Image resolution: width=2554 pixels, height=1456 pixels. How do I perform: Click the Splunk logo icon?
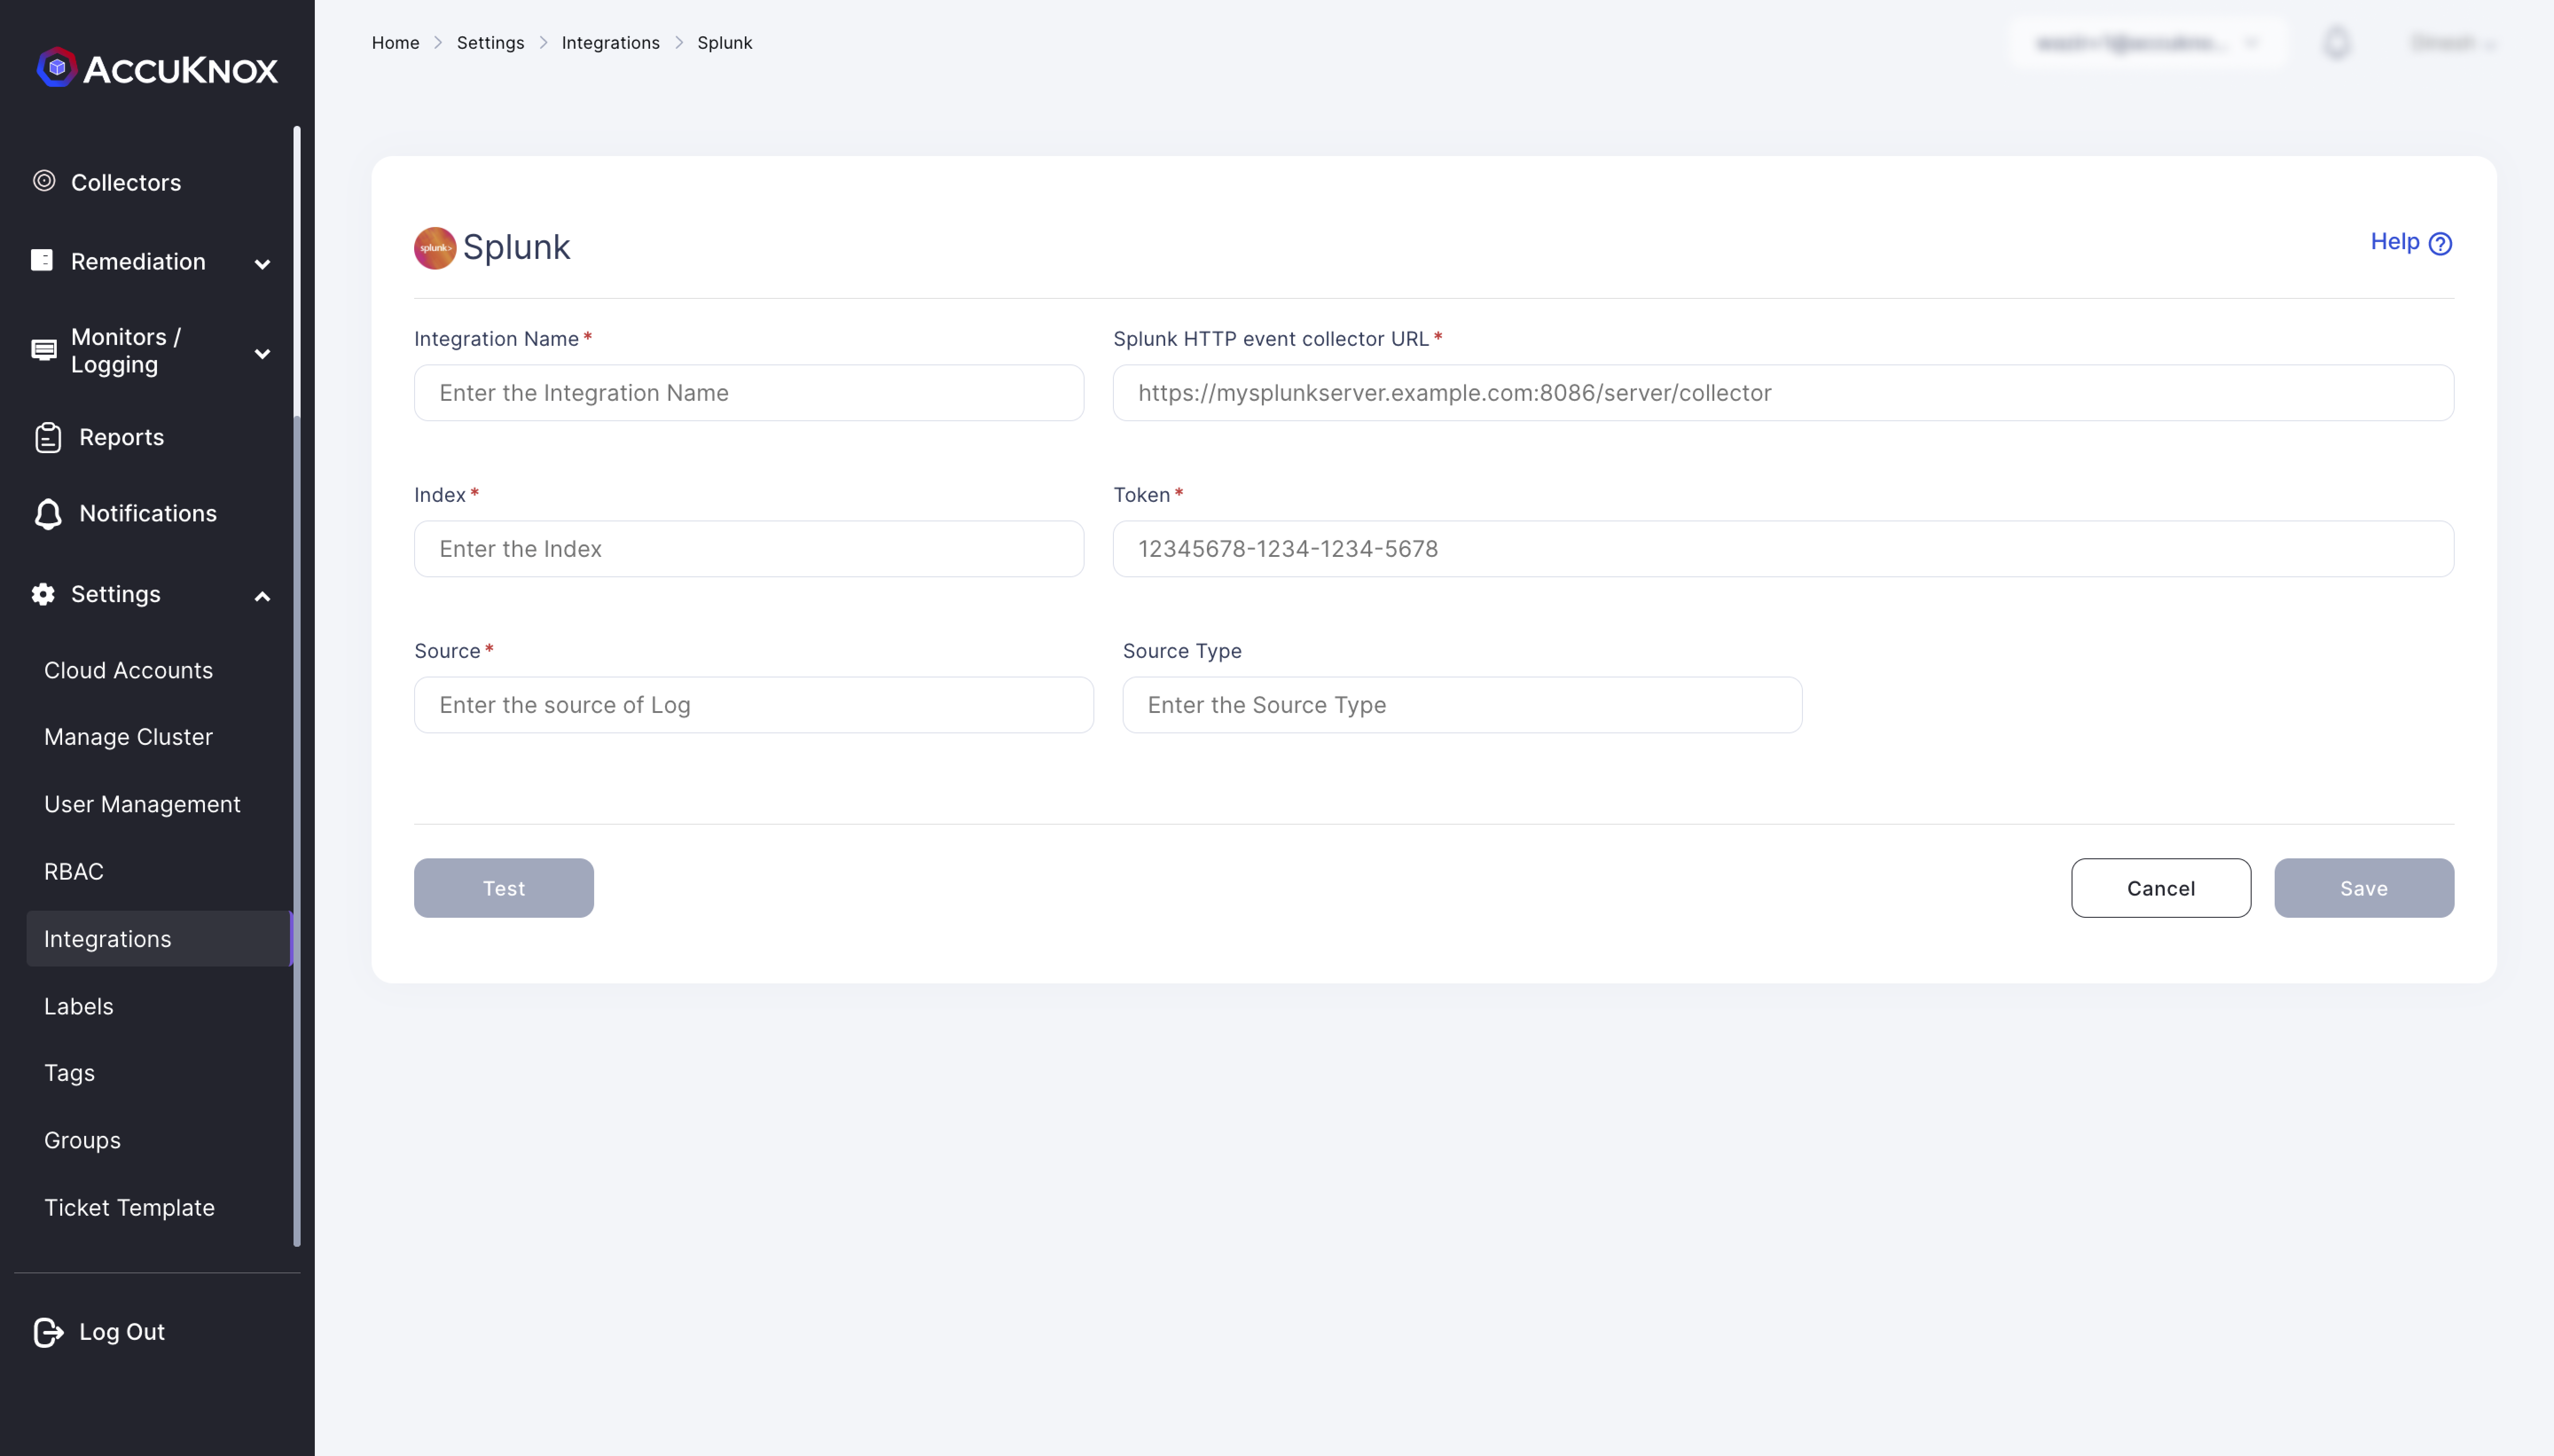click(435, 247)
